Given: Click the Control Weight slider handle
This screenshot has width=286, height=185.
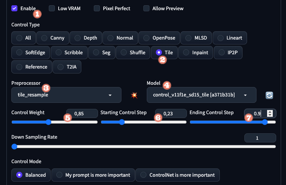Looking at the screenshot, I should point(48,122).
